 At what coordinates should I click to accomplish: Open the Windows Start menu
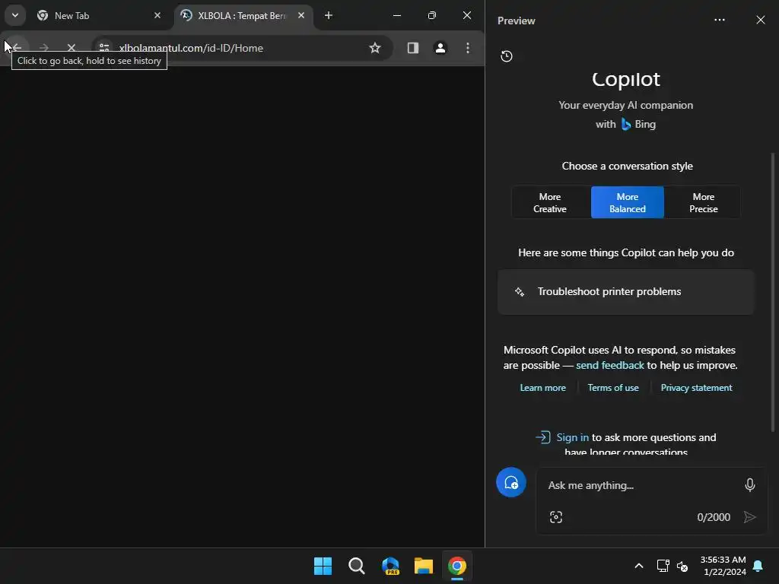click(x=323, y=566)
